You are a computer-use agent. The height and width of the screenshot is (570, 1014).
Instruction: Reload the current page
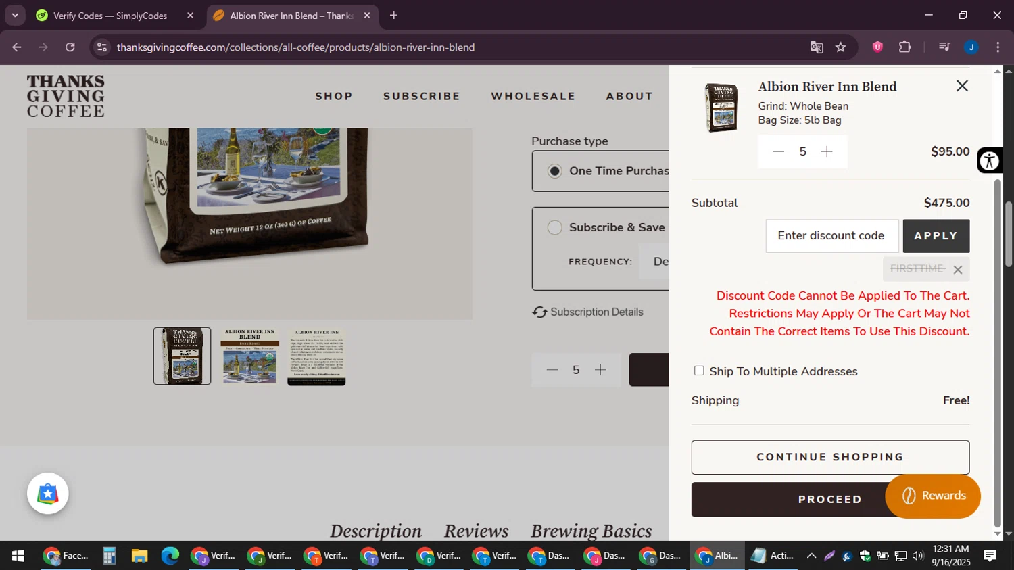click(70, 47)
